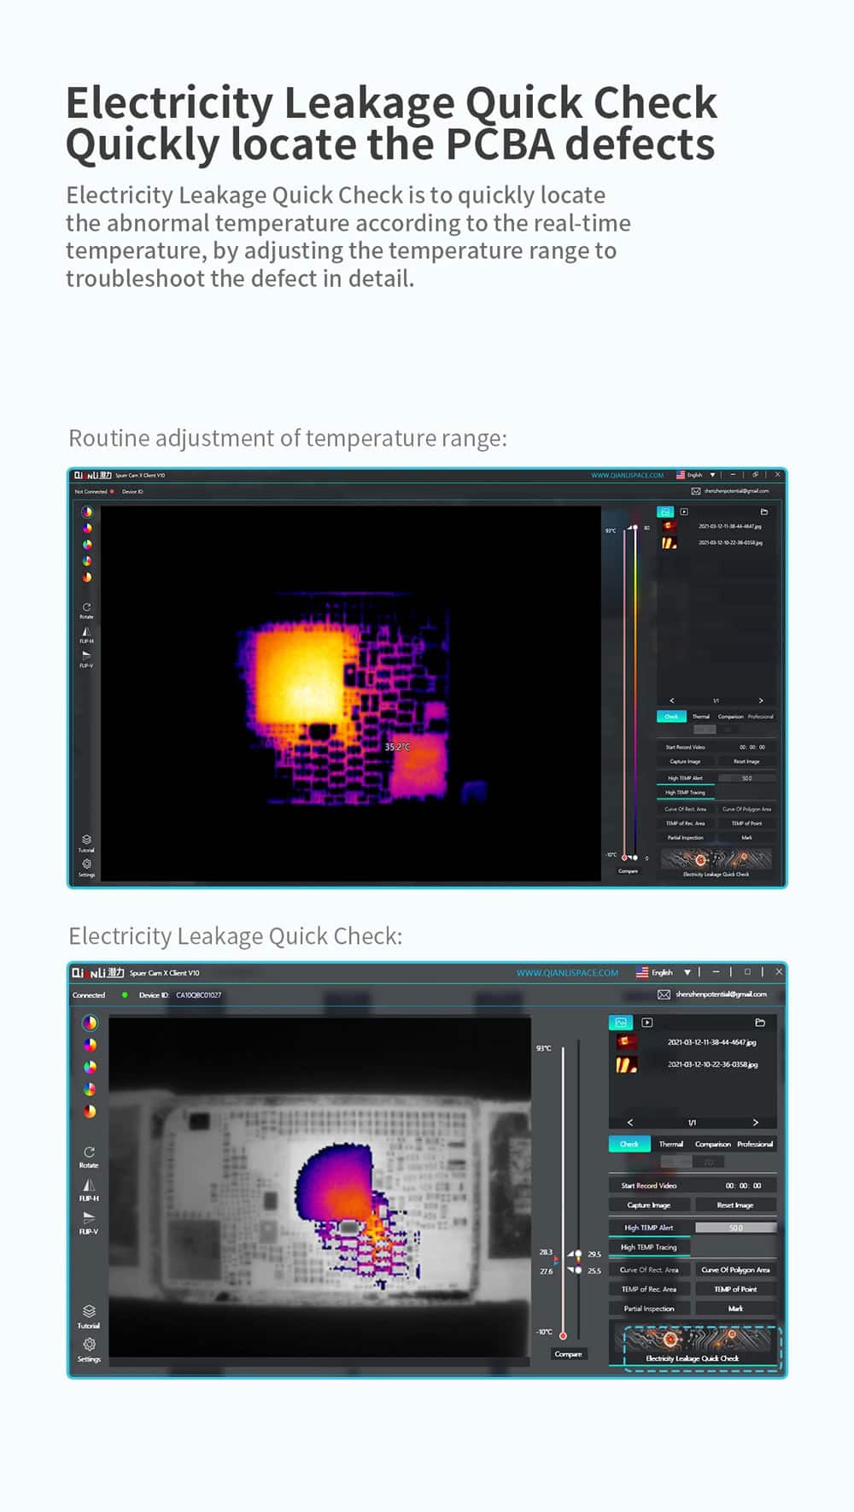The width and height of the screenshot is (854, 1512).
Task: Open Professional tab in the Connected window
Action: tap(755, 1144)
